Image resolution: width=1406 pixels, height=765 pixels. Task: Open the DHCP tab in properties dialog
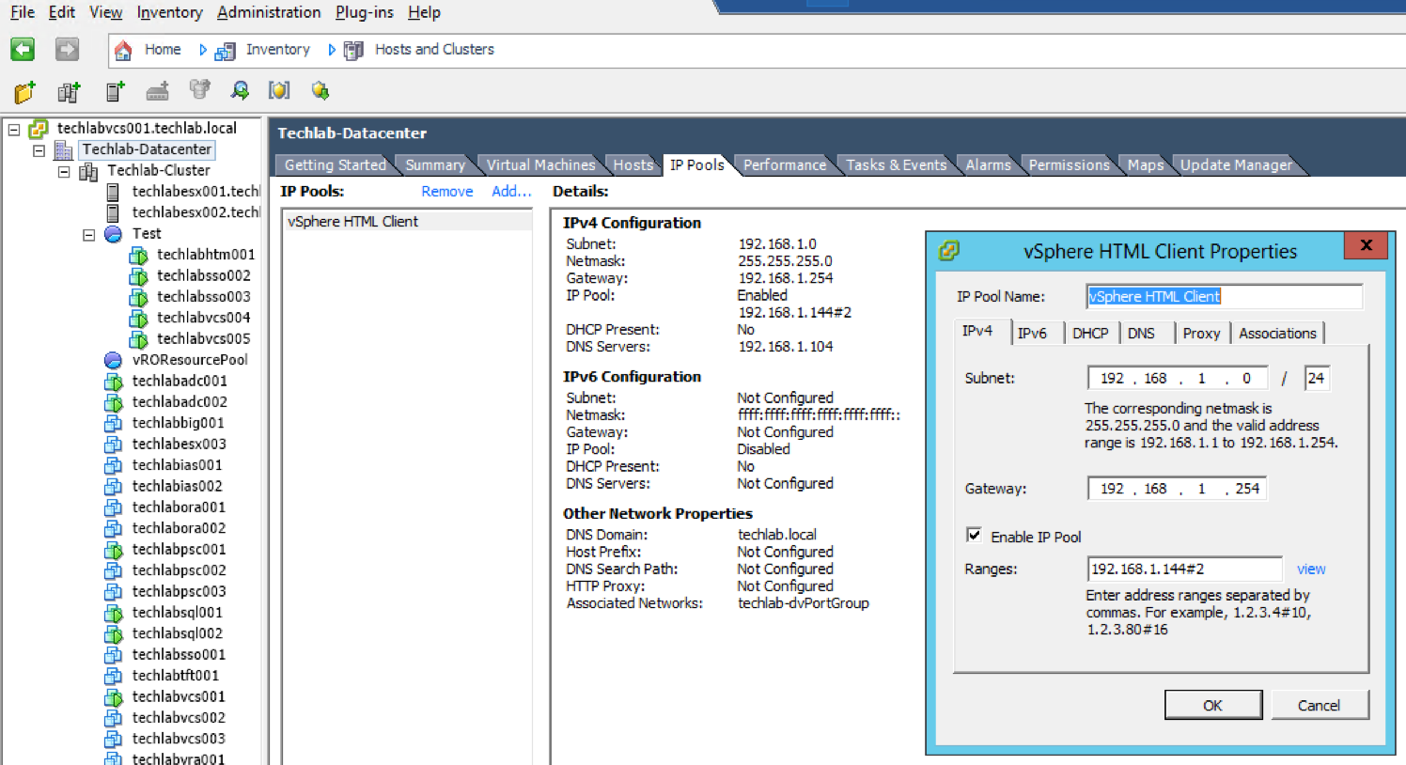pos(1090,333)
